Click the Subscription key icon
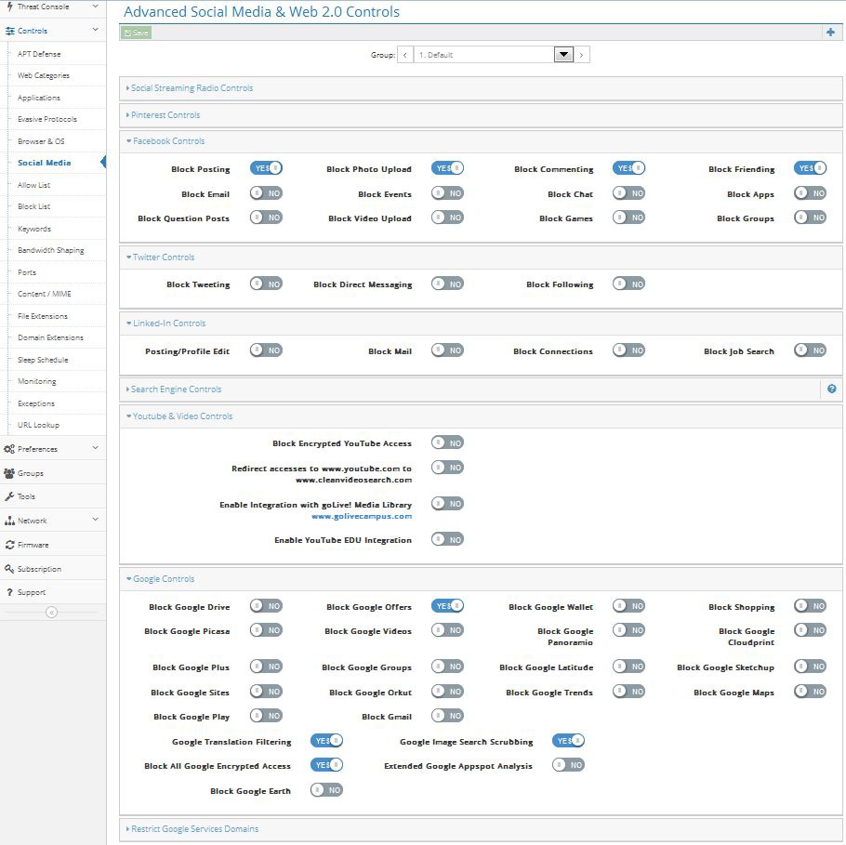 [x=9, y=569]
